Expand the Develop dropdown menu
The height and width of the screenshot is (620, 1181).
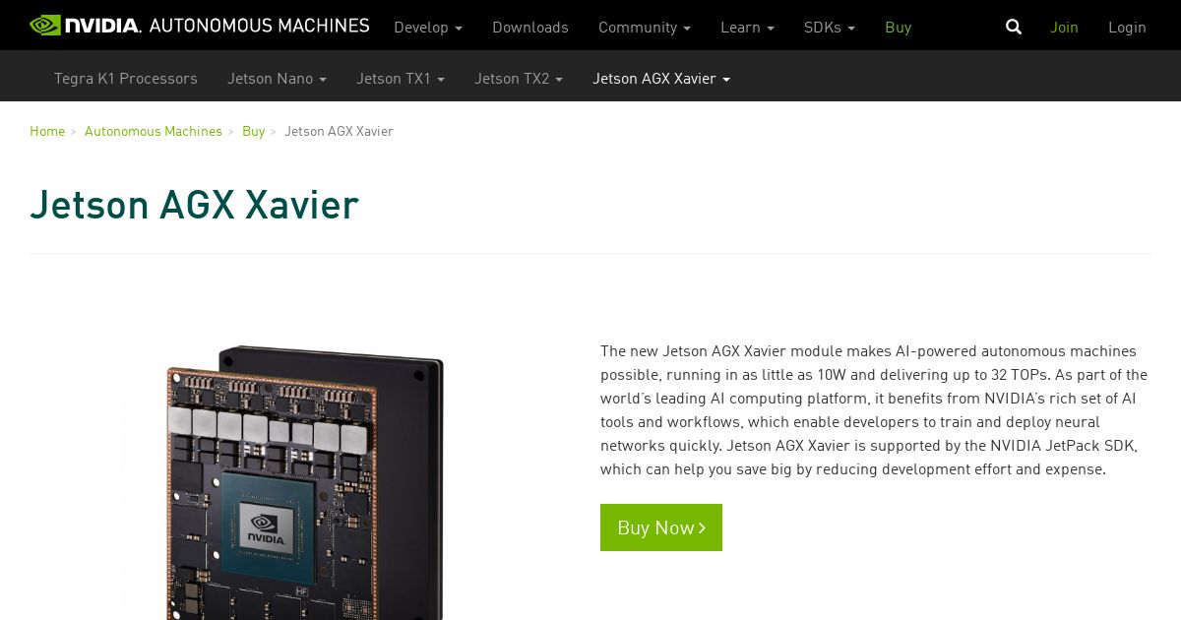tap(428, 27)
